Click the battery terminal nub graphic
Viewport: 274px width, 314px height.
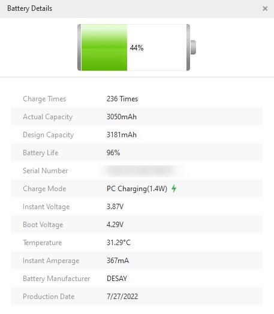[x=193, y=47]
